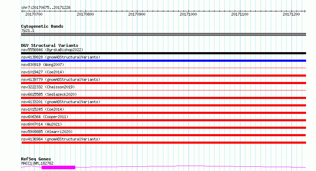Open the nsv1019427 (Coe2014) label
The image size is (316, 171).
(43, 72)
